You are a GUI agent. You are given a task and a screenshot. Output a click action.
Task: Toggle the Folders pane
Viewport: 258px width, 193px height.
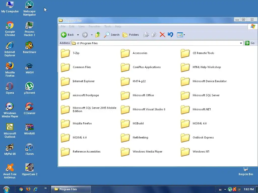(131, 35)
